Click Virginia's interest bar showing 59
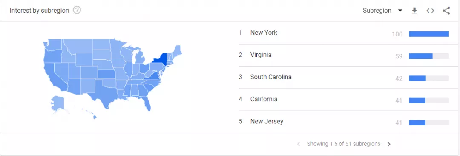This screenshot has height=156, width=460. tap(429, 56)
